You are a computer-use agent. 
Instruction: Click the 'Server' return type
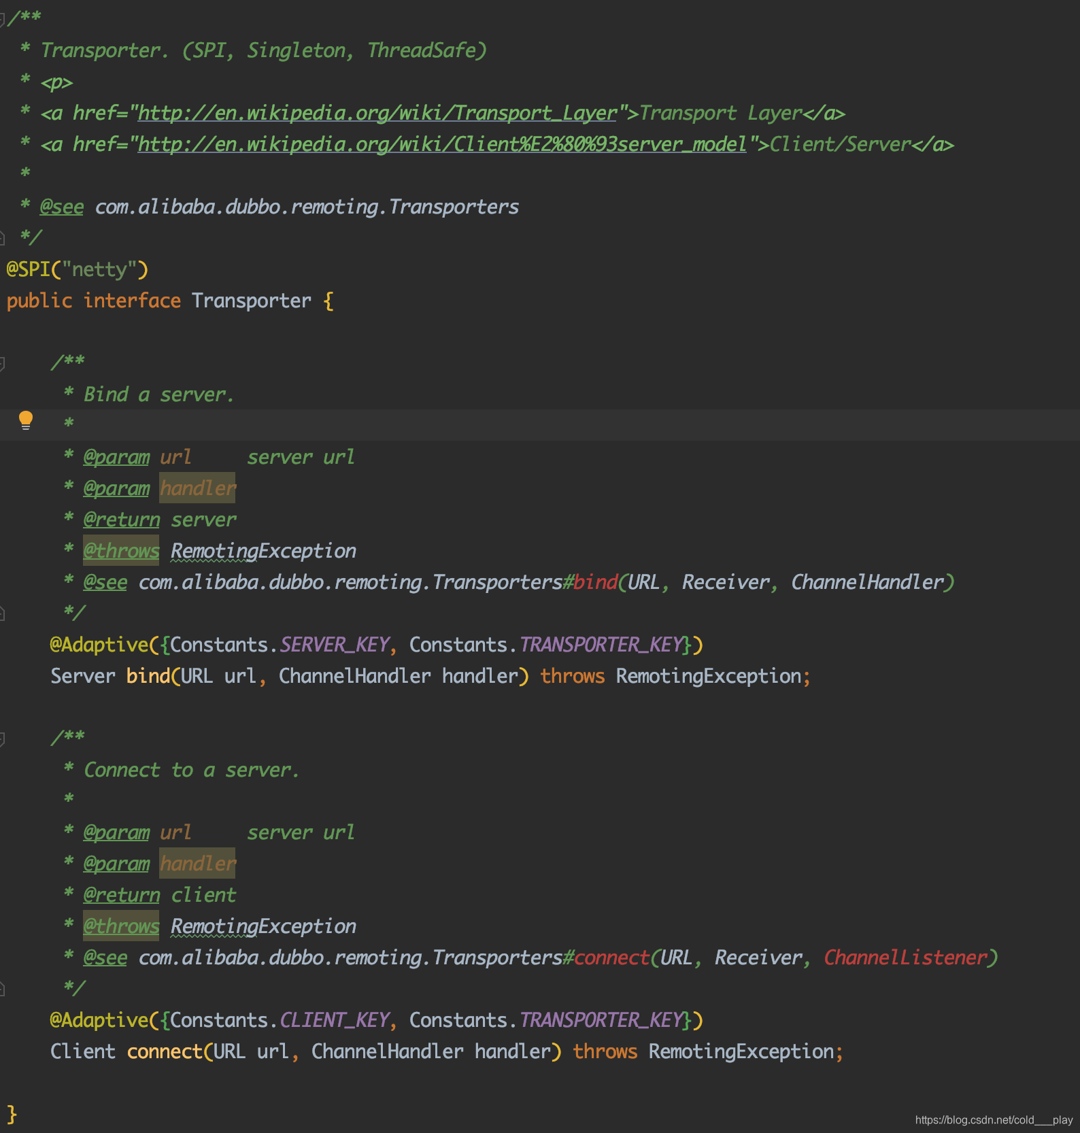click(x=83, y=676)
